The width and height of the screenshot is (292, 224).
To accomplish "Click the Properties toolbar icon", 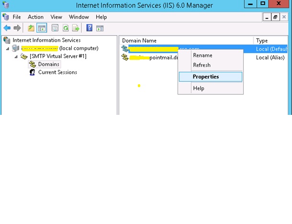I will (55, 28).
